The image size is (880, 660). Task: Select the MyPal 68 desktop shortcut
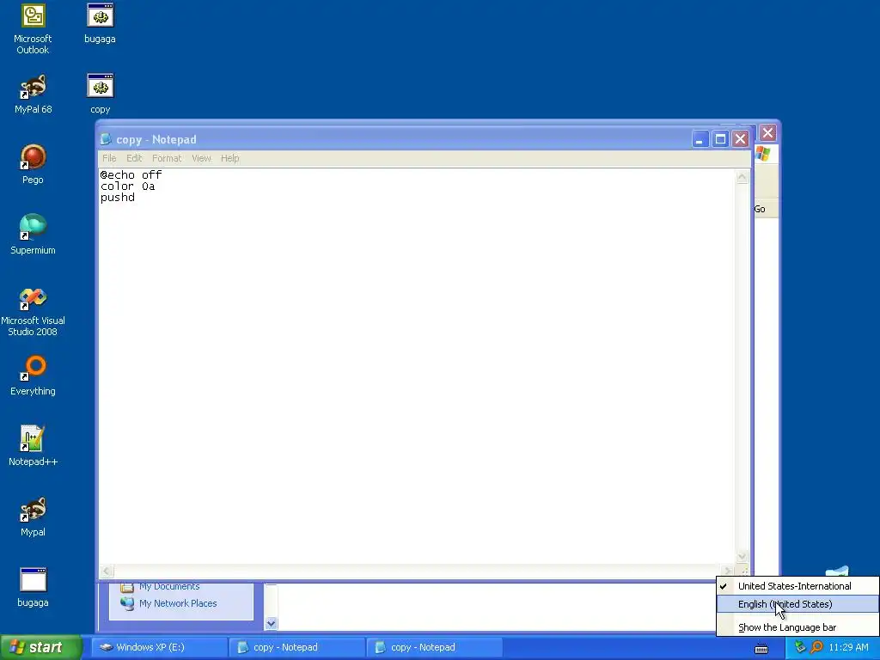34,95
